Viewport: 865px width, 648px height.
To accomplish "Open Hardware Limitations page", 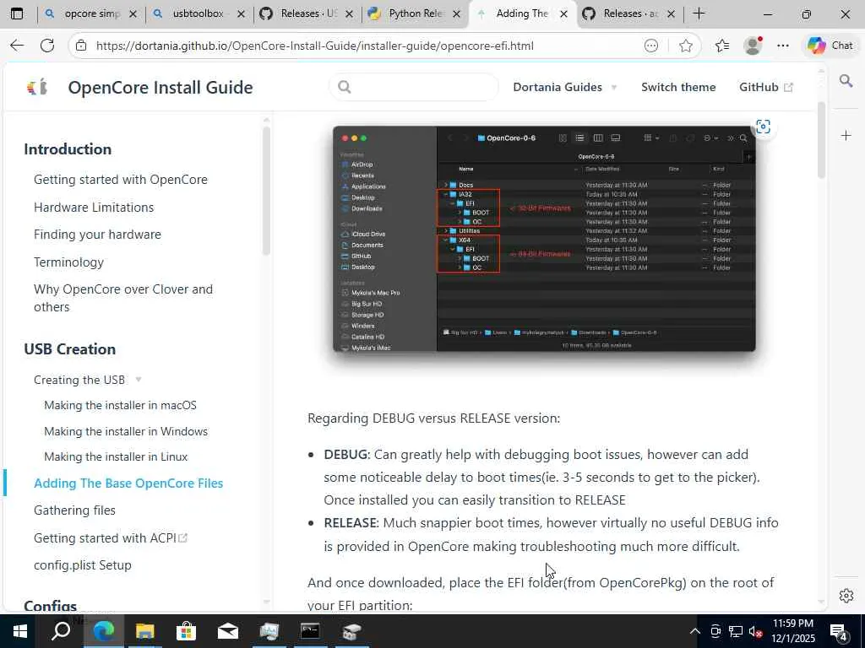I will 94,208.
